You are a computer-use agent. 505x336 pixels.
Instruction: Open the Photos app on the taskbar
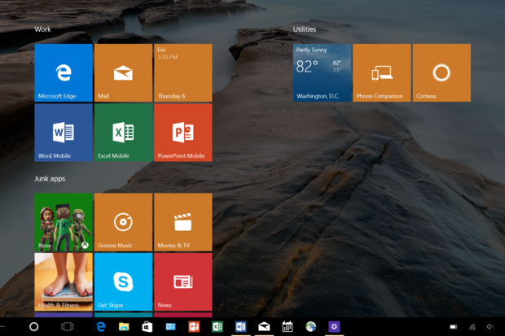tap(171, 327)
